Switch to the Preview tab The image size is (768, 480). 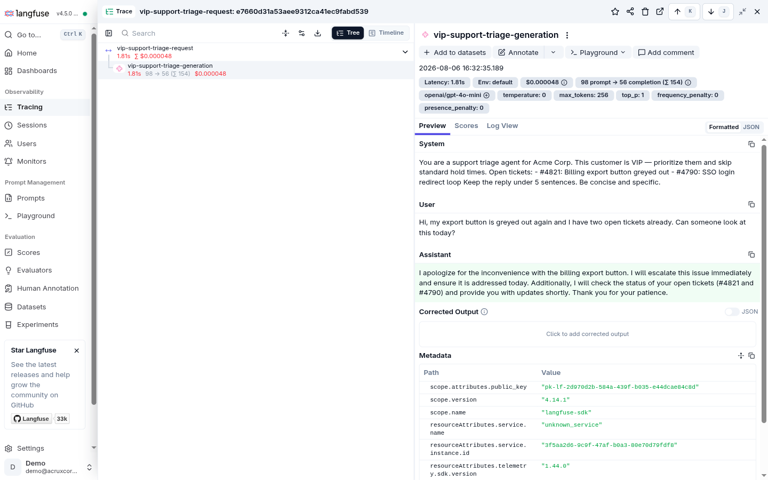click(432, 126)
